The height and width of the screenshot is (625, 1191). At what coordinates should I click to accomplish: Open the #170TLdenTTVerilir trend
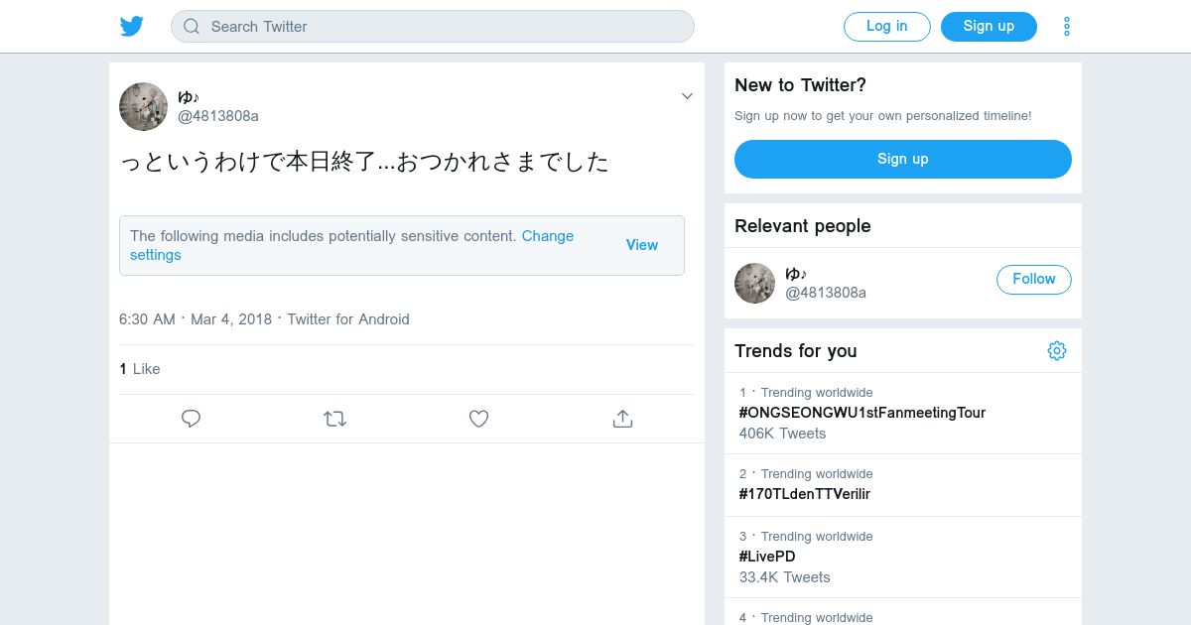click(804, 494)
